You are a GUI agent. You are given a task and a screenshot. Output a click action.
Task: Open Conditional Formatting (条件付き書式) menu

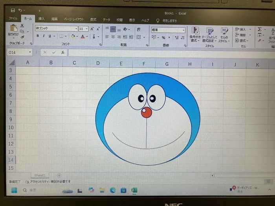click(195, 35)
